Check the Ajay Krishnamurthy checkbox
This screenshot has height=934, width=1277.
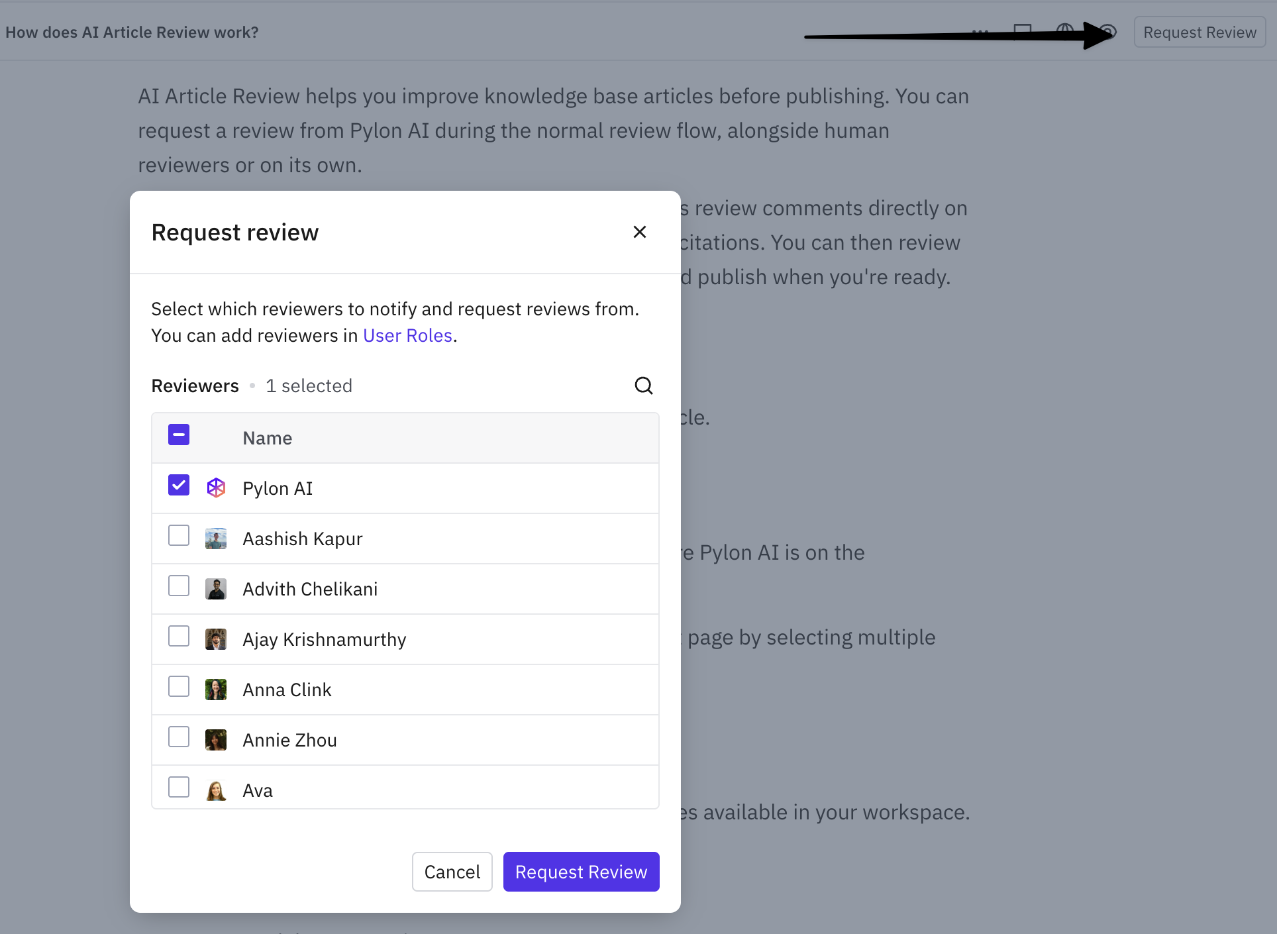point(179,636)
